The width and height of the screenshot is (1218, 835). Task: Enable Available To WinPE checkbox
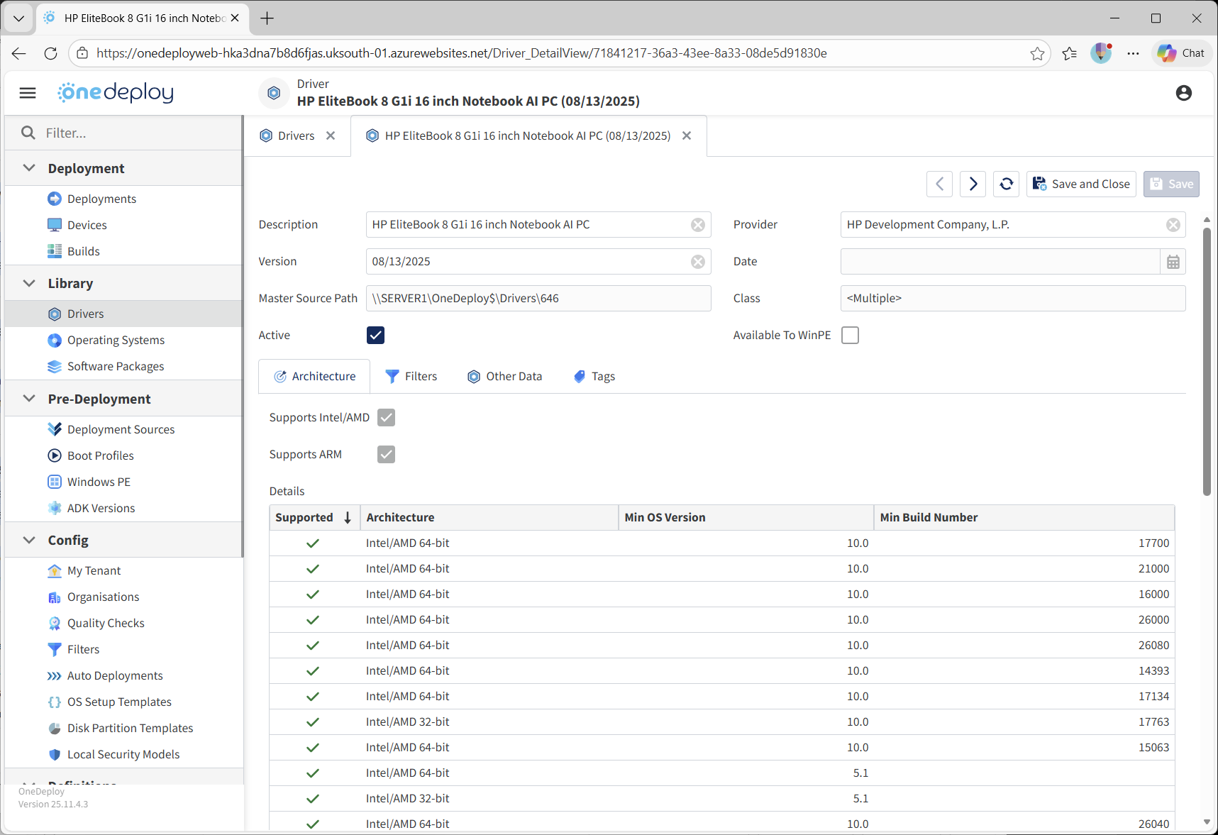[x=850, y=335]
